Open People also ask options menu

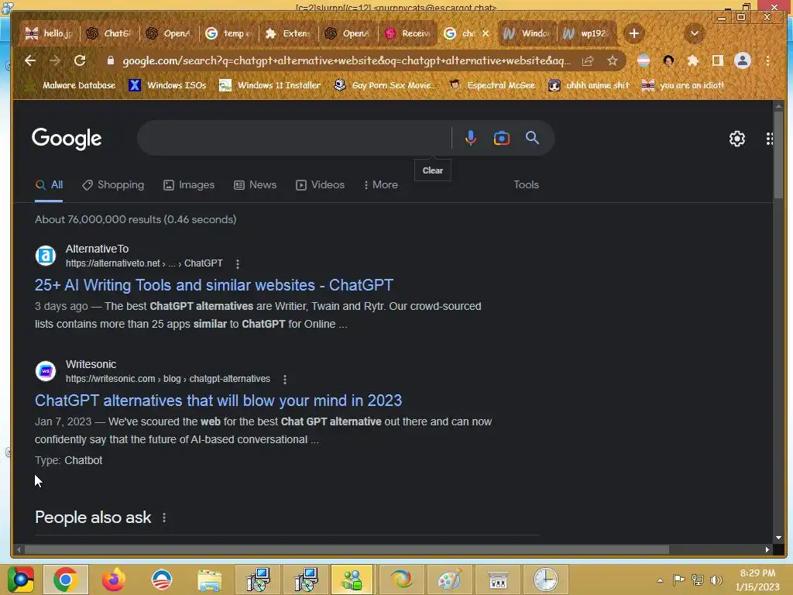click(164, 518)
